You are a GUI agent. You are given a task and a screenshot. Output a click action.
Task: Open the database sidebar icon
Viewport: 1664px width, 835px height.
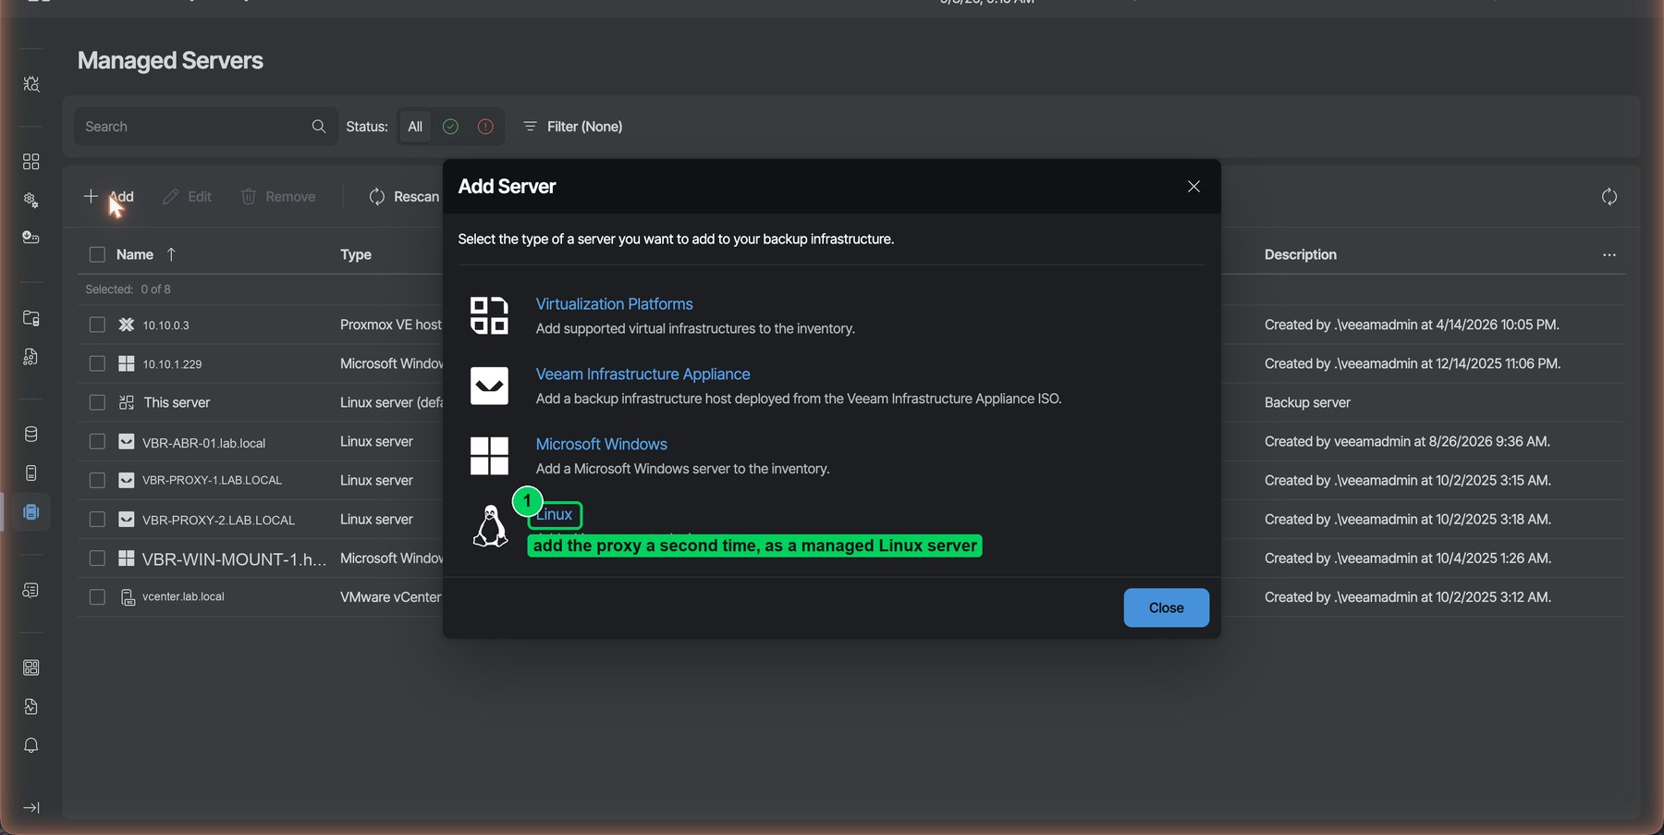point(31,435)
